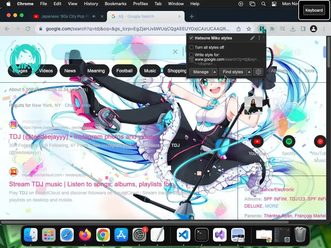Follow the Dance/Electronic genre link
This screenshot has width=331, height=248.
click(x=277, y=190)
